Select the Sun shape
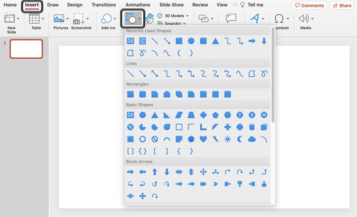Viewport: 357px width, 217px height. click(228, 139)
